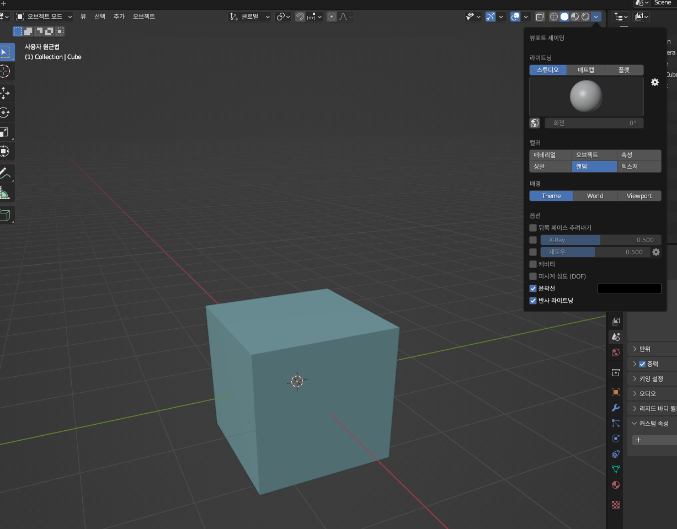
Task: Open the 오브젝트 menu in header
Action: pos(144,17)
